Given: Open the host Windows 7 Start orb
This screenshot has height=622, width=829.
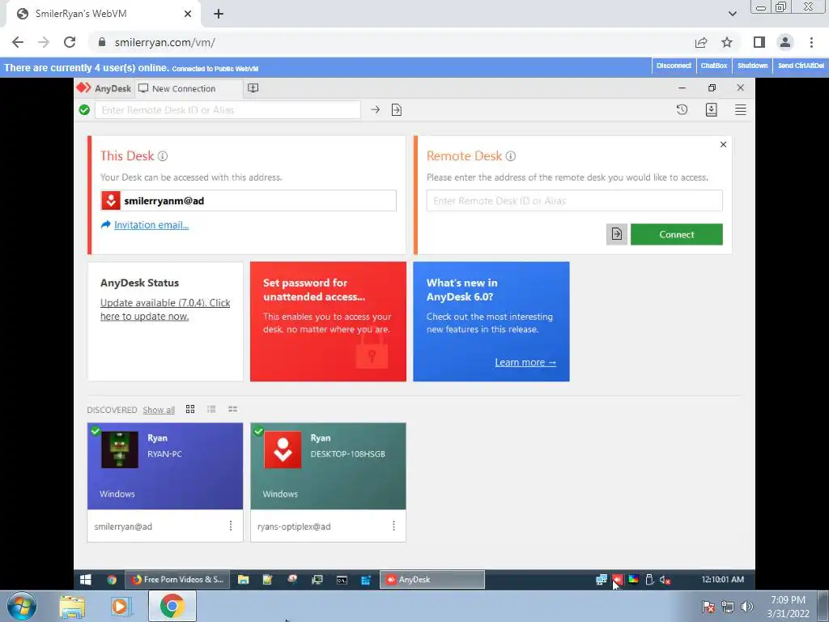Looking at the screenshot, I should tap(22, 606).
